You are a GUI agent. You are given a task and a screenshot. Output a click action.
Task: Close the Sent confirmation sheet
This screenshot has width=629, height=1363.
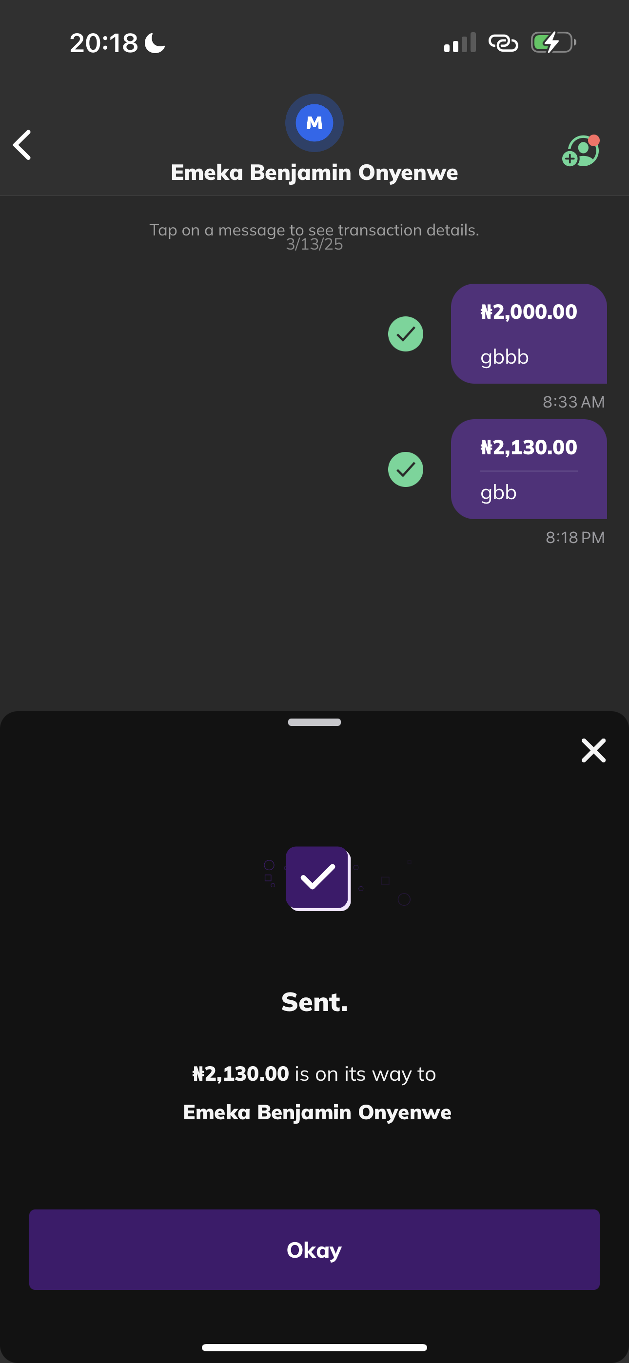[593, 750]
